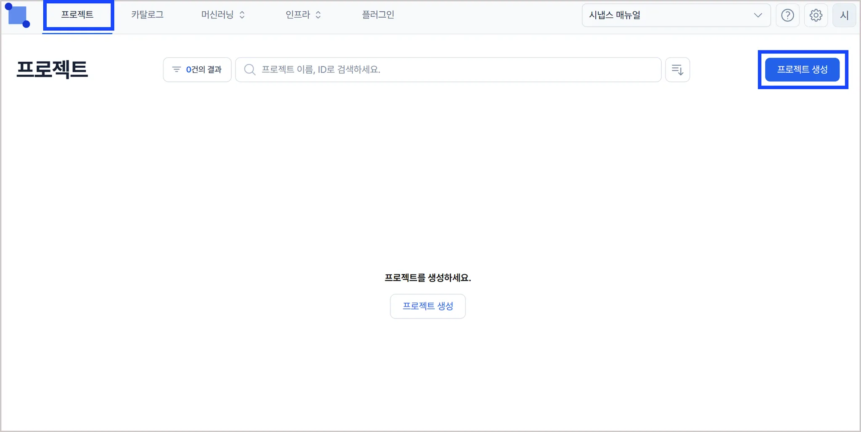
Task: Click the 프로젝트 page heading
Action: click(52, 69)
